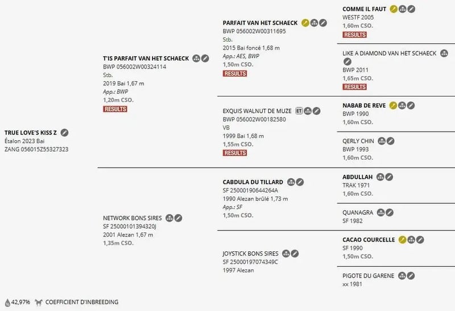Open pedigree icon next to Network Bons Sires
This screenshot has width=455, height=311.
coord(169,218)
